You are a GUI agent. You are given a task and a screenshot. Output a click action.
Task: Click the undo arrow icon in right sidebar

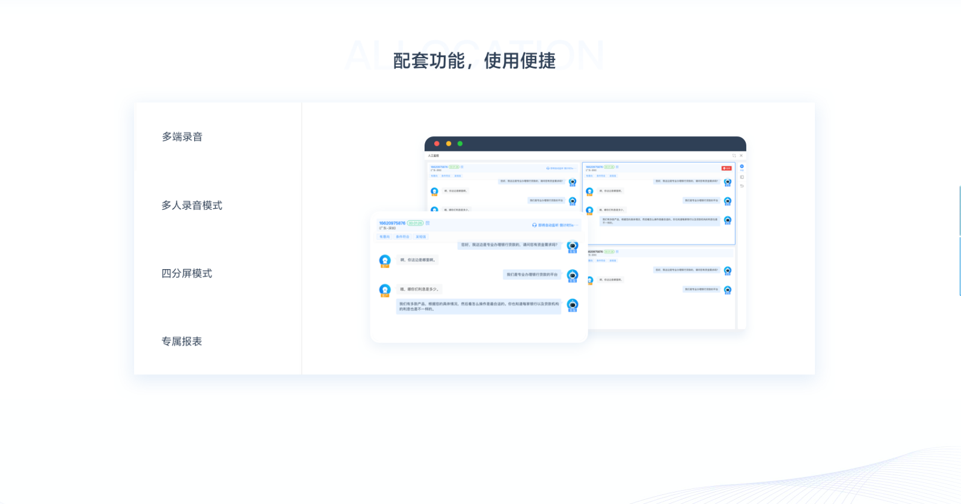click(741, 186)
